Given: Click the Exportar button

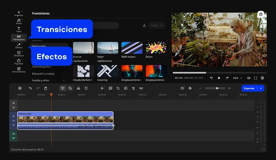Looking at the screenshot, I should click(249, 88).
